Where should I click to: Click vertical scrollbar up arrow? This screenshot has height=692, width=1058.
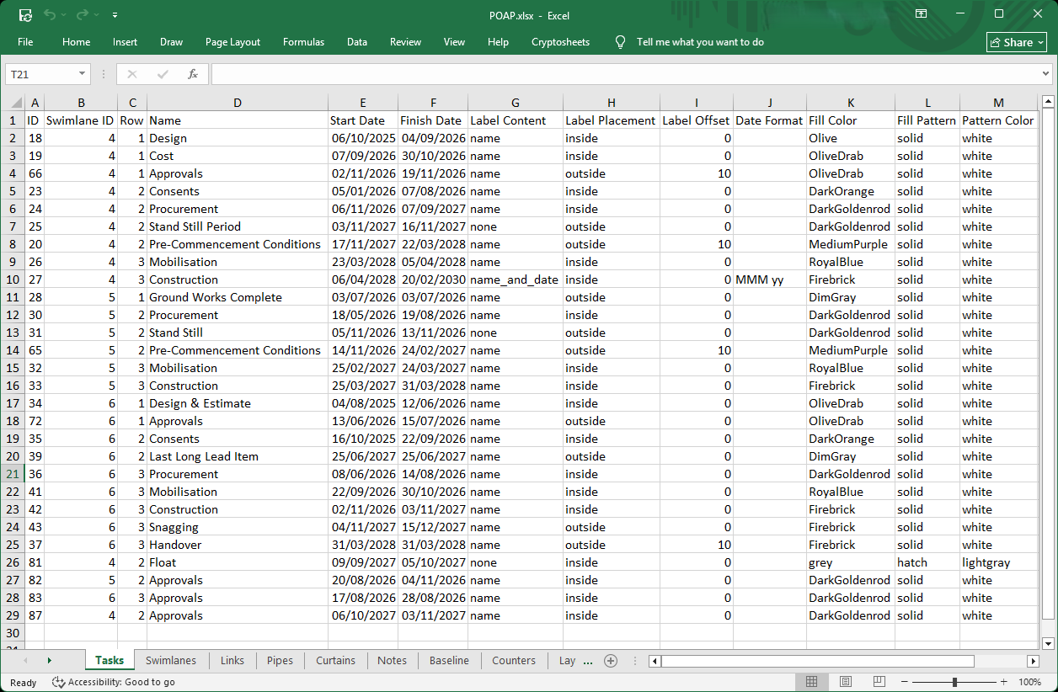(1048, 103)
